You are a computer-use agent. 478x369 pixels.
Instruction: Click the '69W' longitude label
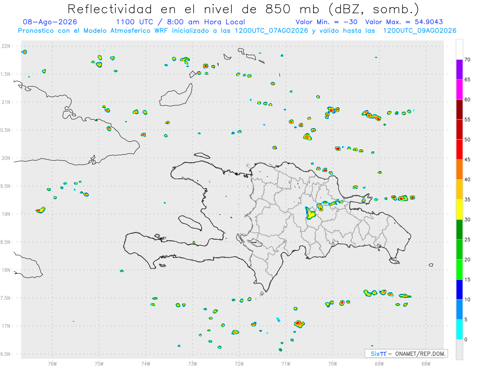point(379,363)
